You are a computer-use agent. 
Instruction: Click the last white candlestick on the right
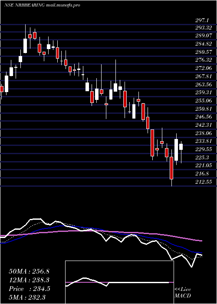181,152
